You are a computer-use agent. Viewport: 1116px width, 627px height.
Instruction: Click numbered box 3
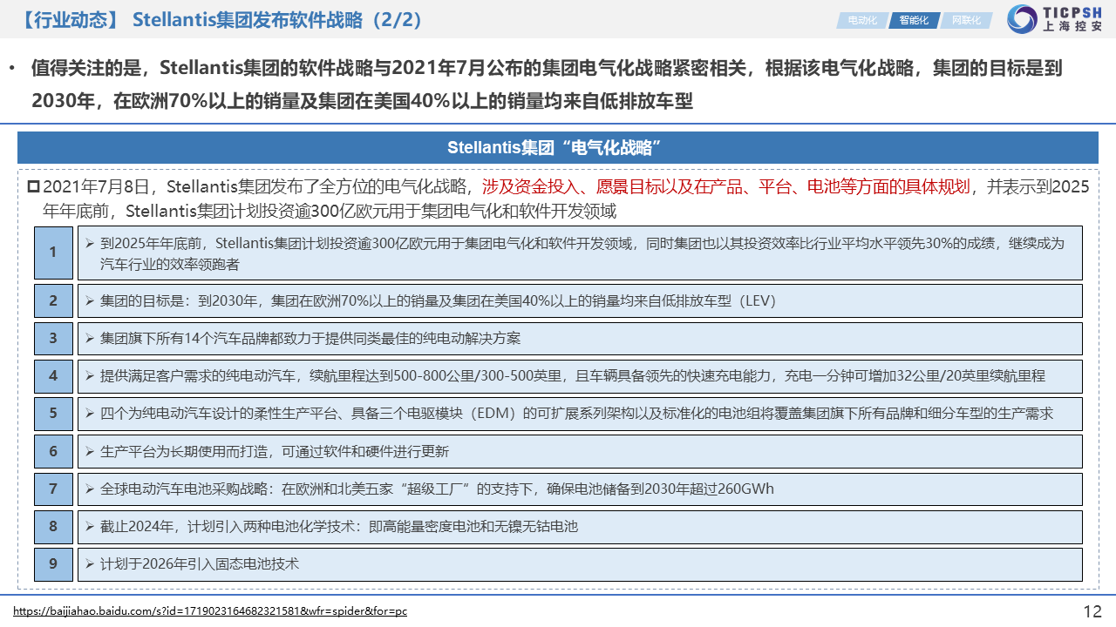tap(53, 339)
